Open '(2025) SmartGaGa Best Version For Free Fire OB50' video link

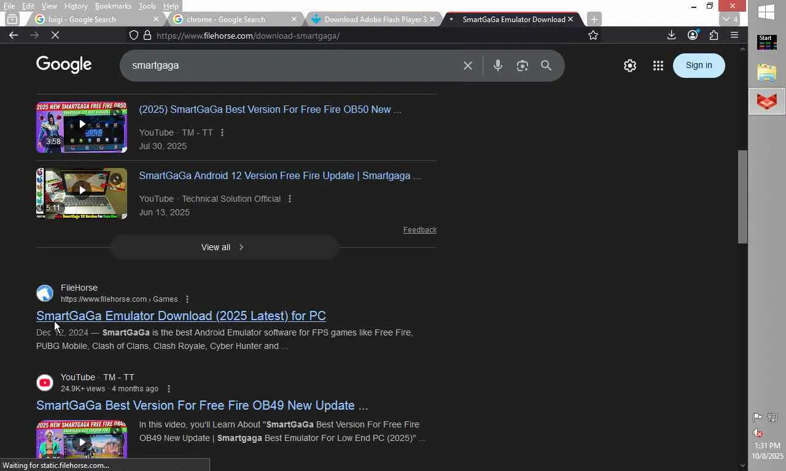pos(270,110)
